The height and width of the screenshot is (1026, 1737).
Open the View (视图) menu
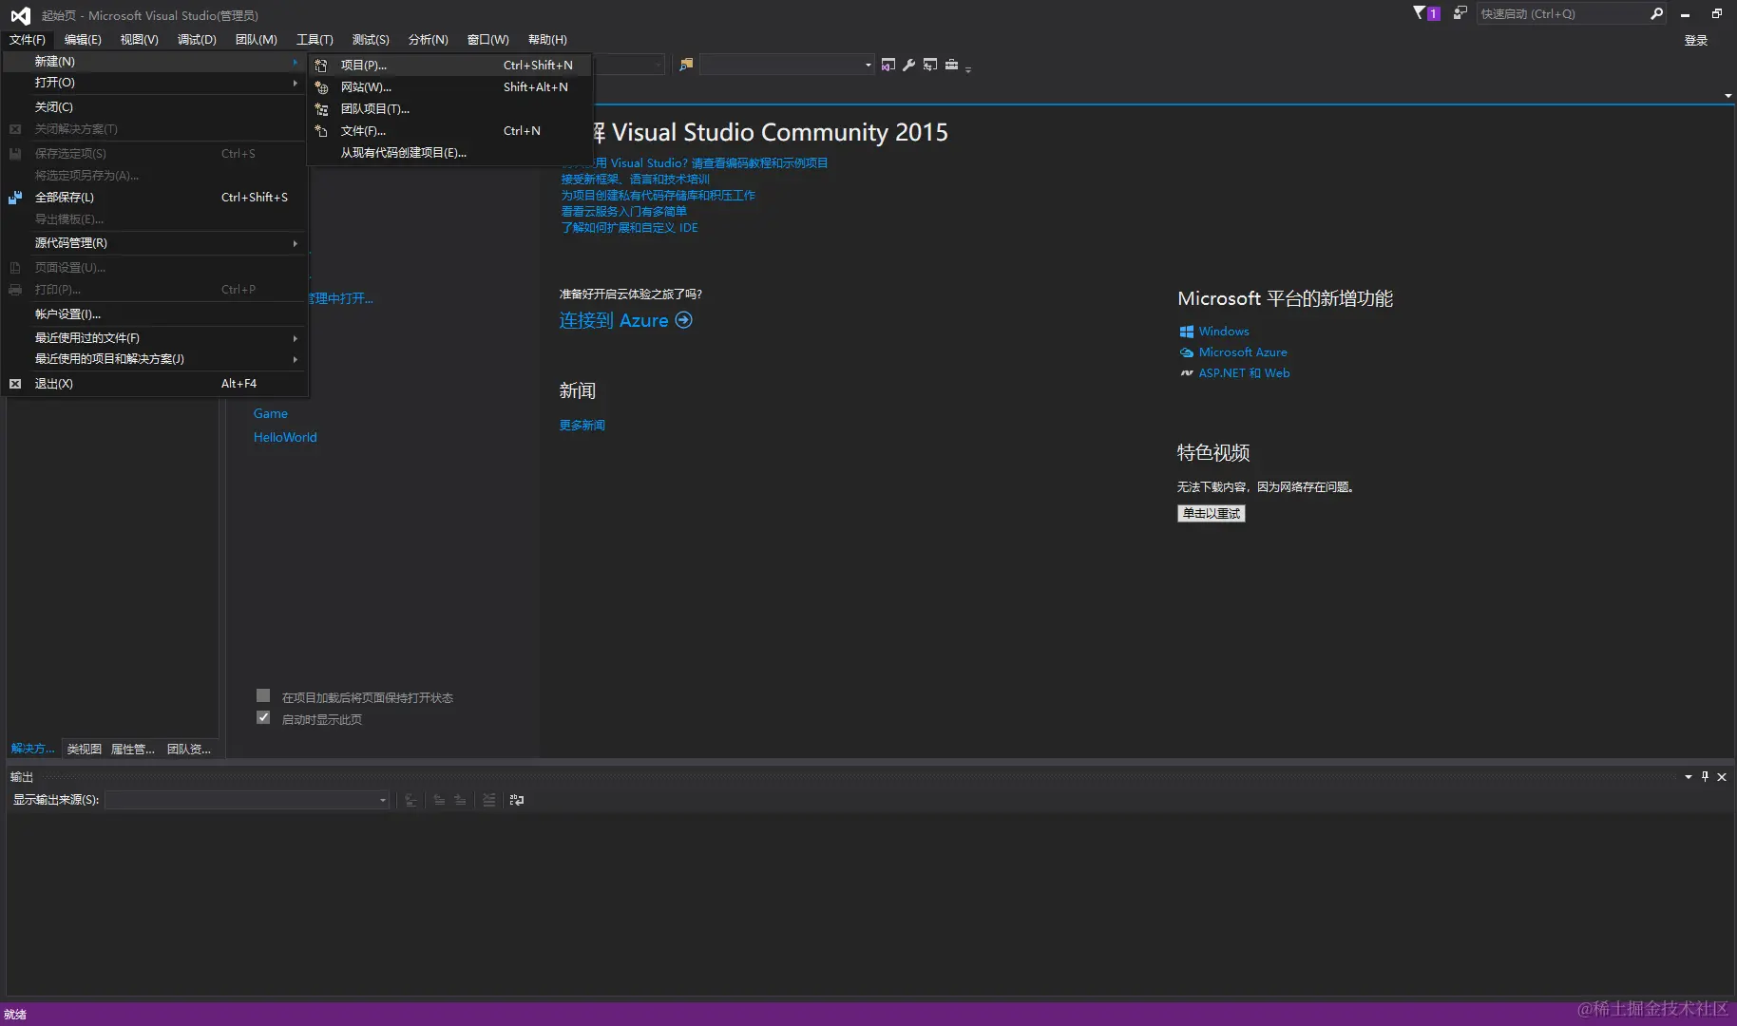click(x=139, y=39)
